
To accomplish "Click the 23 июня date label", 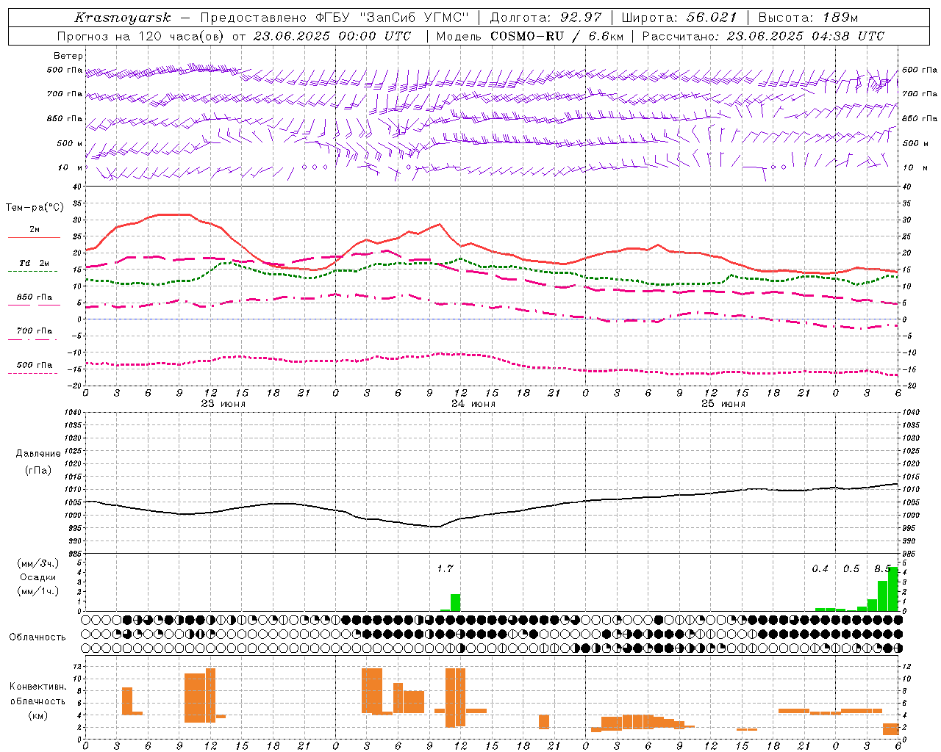I will point(223,404).
